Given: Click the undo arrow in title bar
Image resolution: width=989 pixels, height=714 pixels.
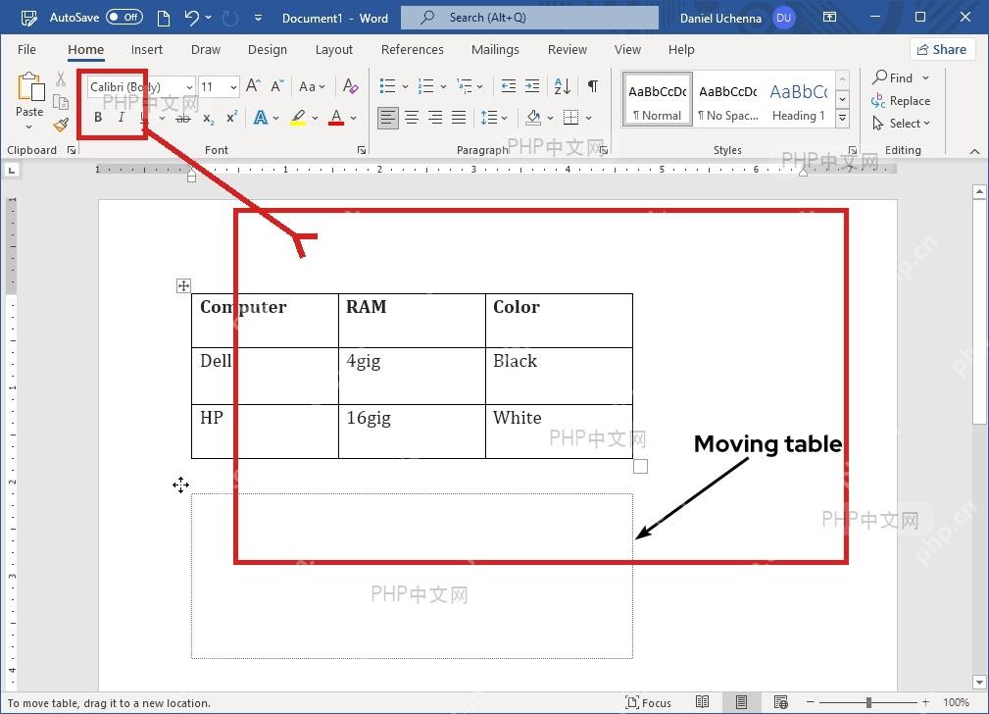Looking at the screenshot, I should click(192, 18).
